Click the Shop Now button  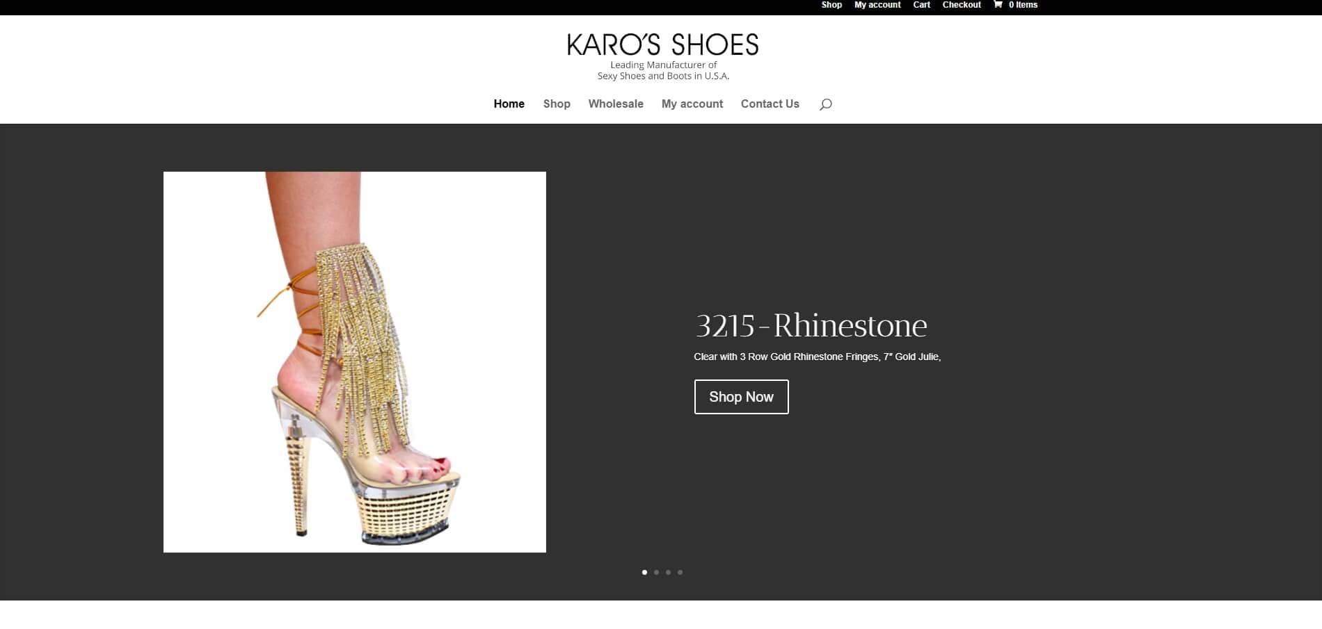point(741,397)
